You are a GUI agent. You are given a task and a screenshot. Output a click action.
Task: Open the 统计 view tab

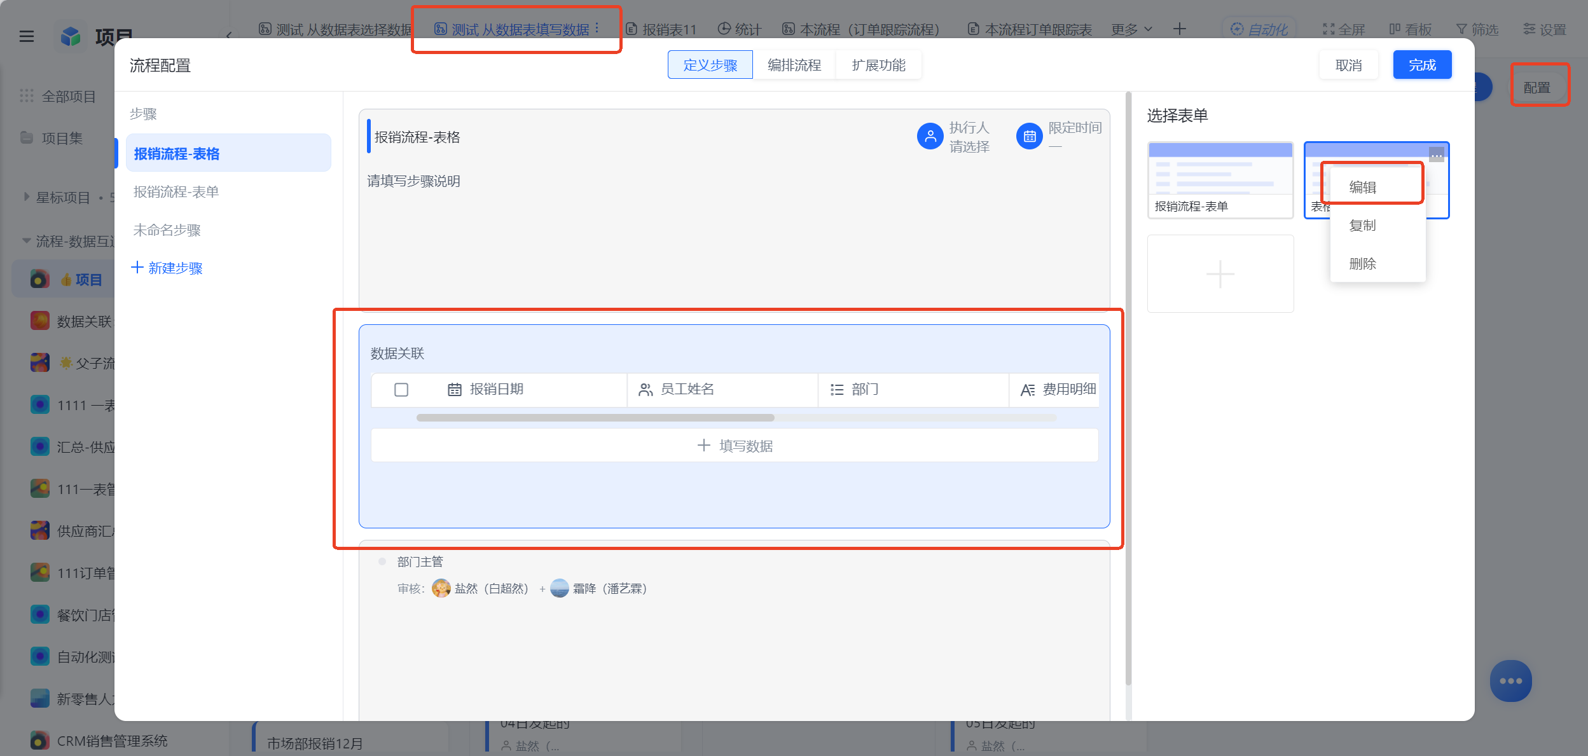(x=740, y=29)
